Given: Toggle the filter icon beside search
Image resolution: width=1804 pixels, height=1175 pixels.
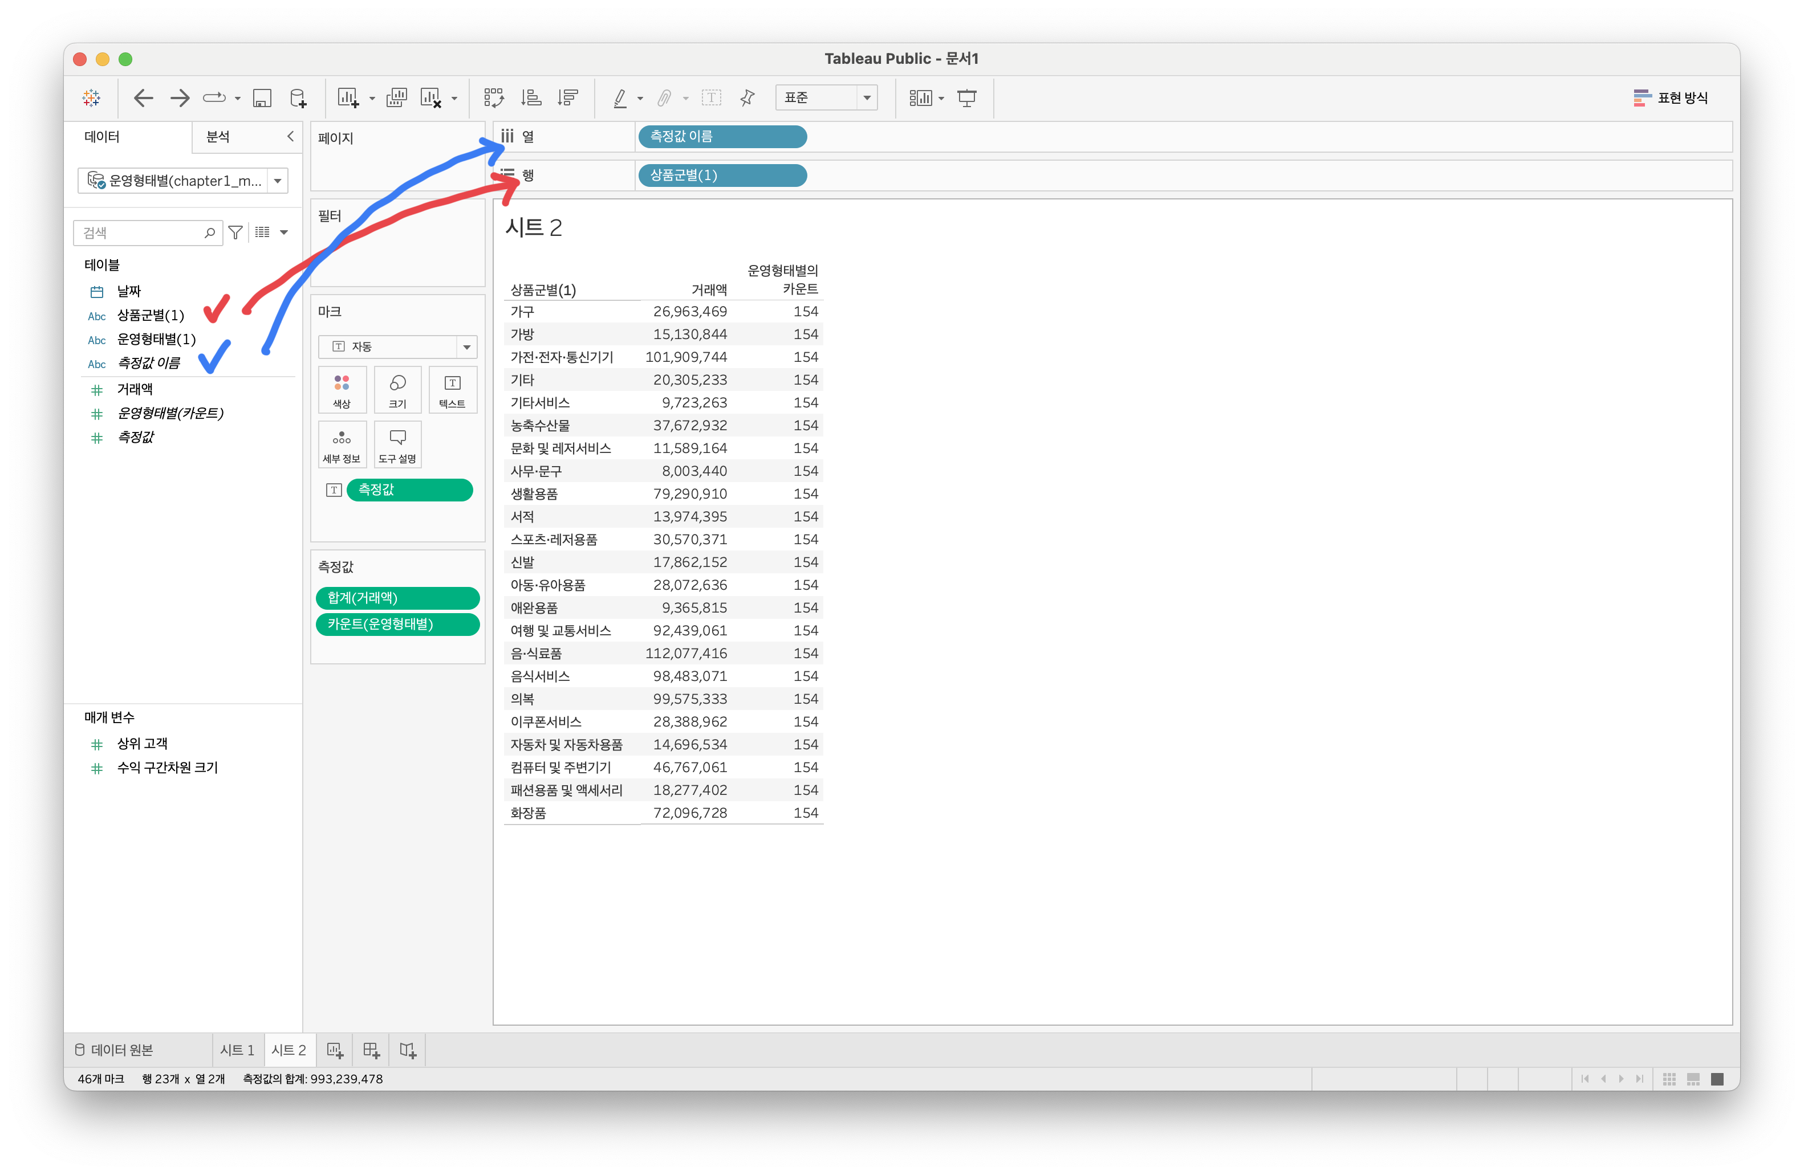Looking at the screenshot, I should pos(235,232).
